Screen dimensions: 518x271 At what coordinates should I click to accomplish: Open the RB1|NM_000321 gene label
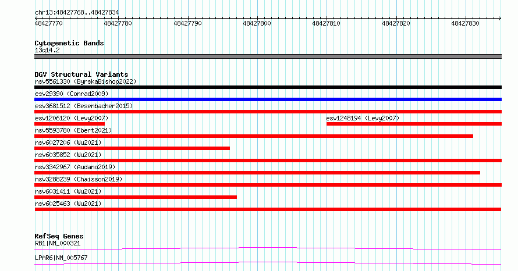pyautogui.click(x=58, y=244)
